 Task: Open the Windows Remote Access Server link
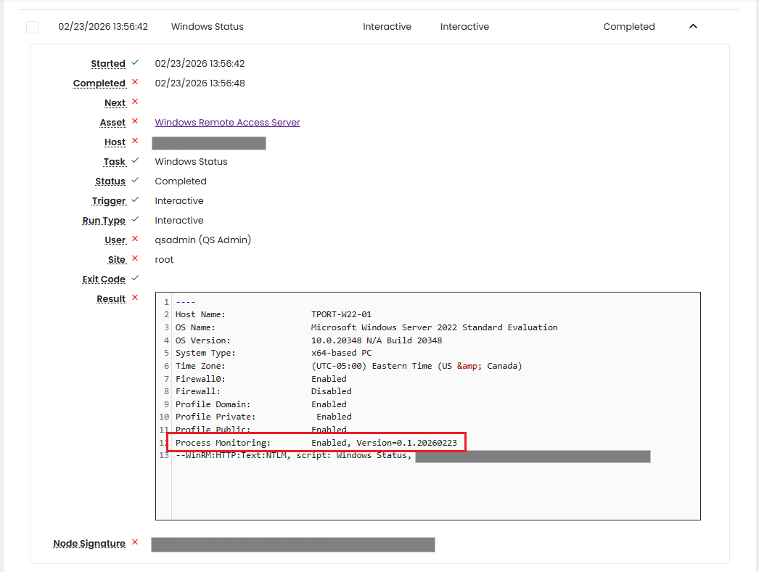227,123
